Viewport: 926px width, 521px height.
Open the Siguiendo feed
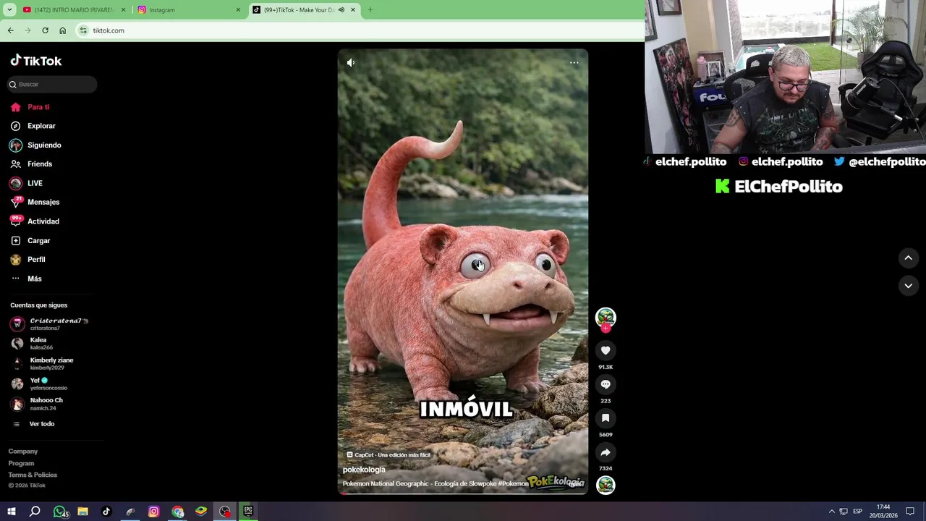36,145
